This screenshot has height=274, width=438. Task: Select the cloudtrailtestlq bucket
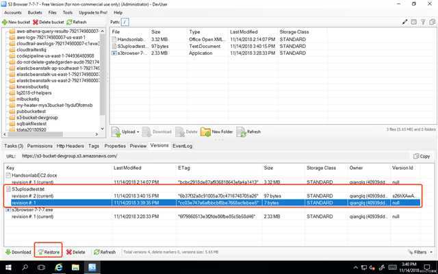click(x=31, y=50)
